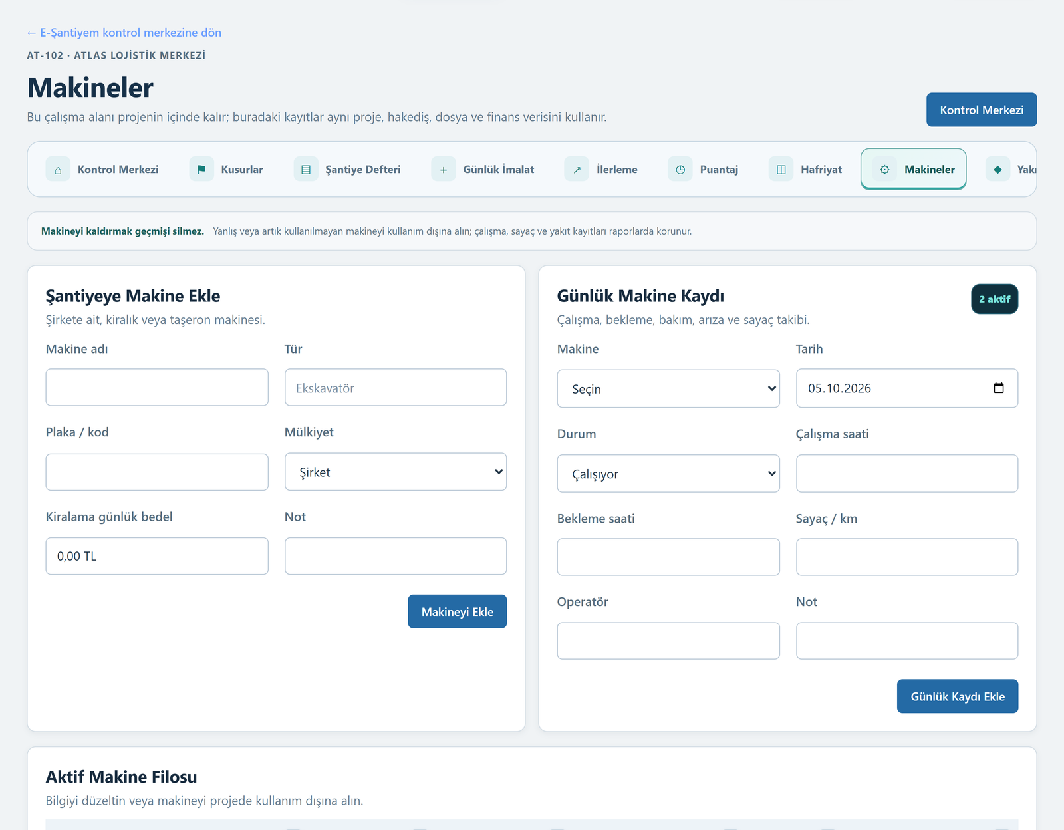Click the Tarih date field 05.10.2026
The height and width of the screenshot is (830, 1064).
(x=907, y=388)
